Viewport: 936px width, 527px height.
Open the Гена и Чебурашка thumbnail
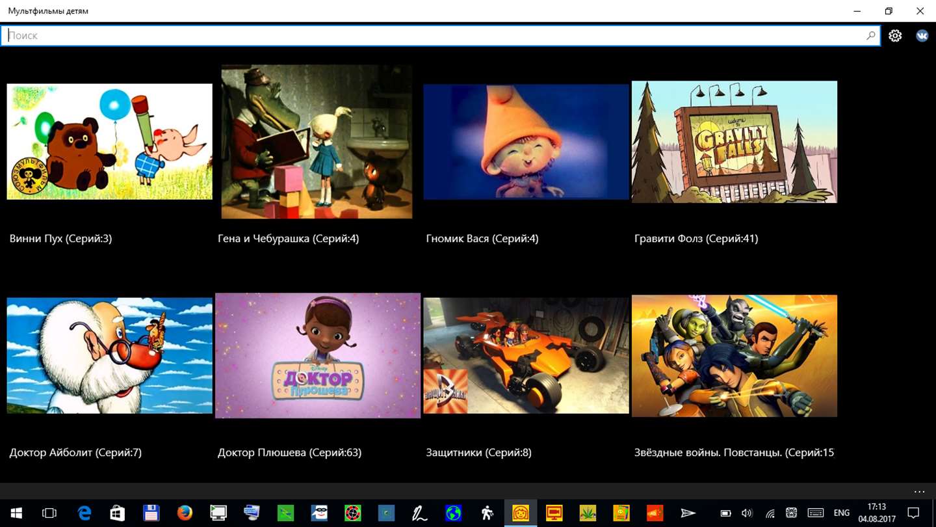317,142
